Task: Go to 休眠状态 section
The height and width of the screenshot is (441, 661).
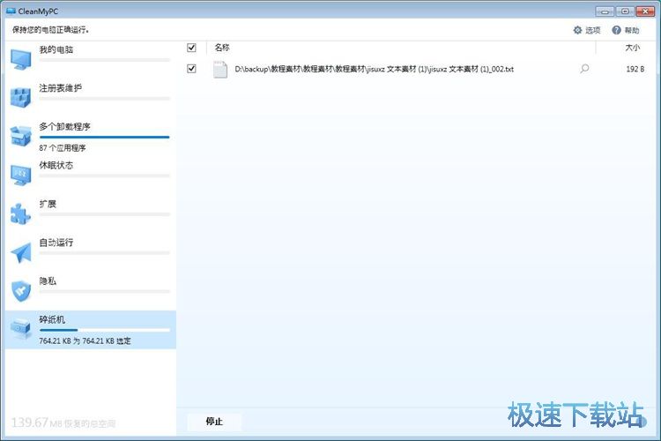Action: (x=56, y=166)
